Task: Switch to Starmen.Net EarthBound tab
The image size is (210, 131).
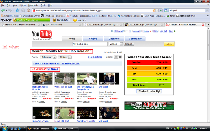Action: (x=21, y=25)
